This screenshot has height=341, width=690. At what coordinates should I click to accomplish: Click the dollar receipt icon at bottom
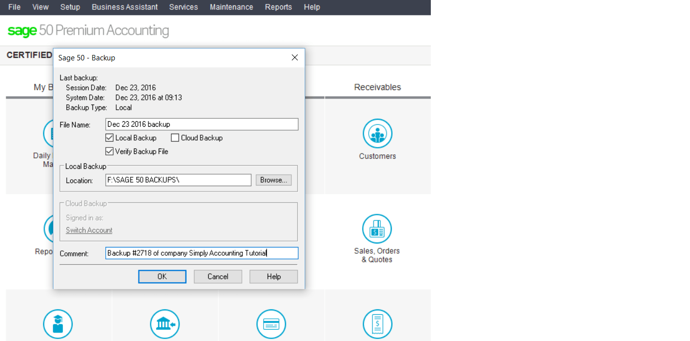[377, 324]
